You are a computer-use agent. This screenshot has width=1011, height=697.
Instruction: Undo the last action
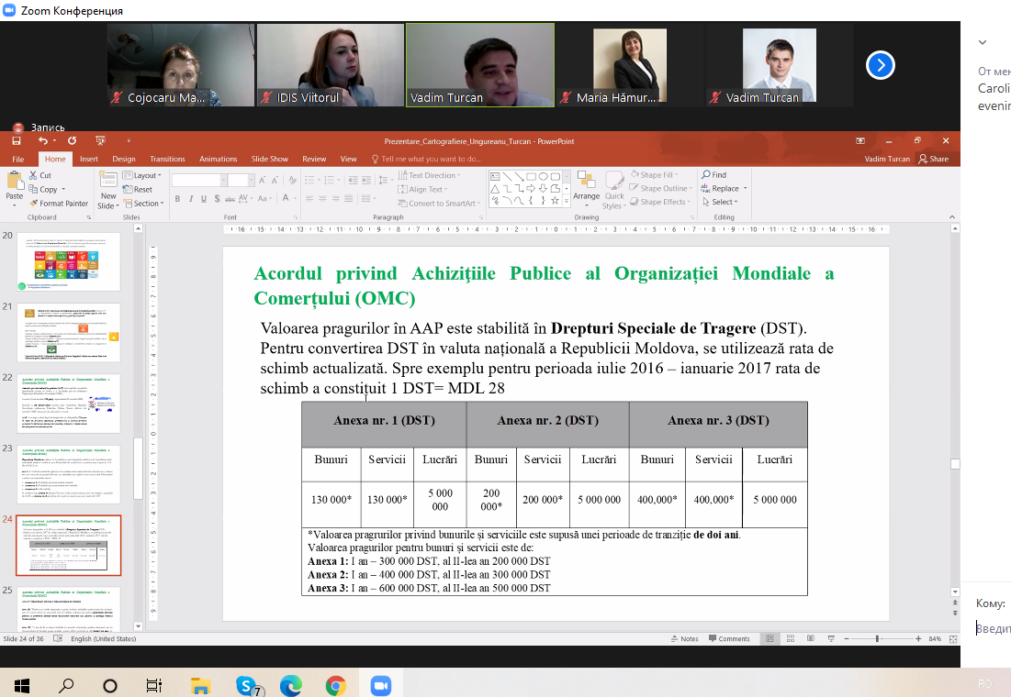pos(43,141)
